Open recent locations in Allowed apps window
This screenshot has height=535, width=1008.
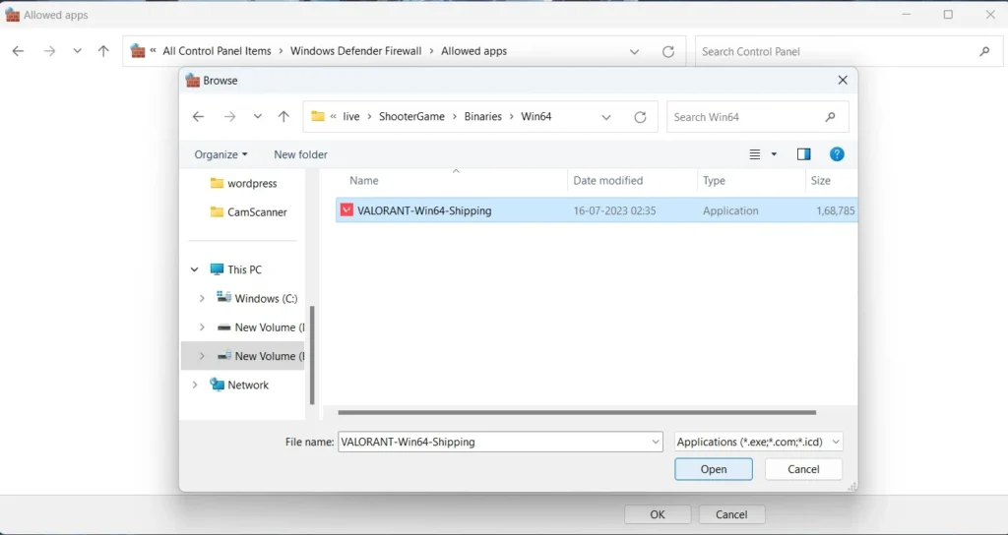tap(77, 51)
